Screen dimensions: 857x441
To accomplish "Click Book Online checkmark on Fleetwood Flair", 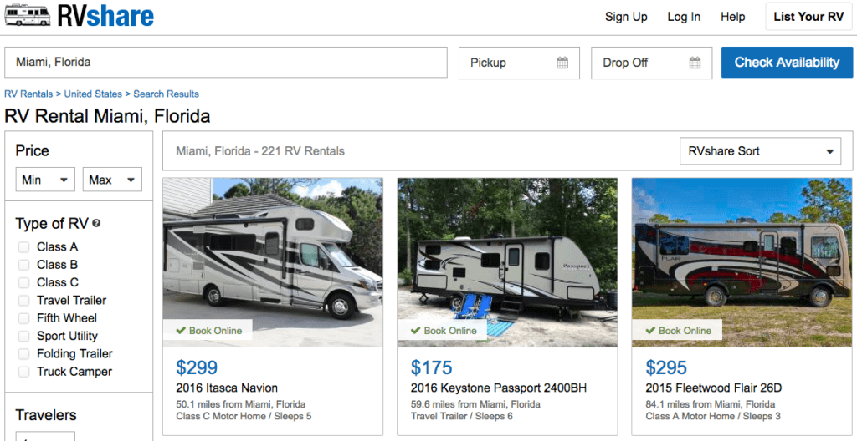I will (650, 331).
